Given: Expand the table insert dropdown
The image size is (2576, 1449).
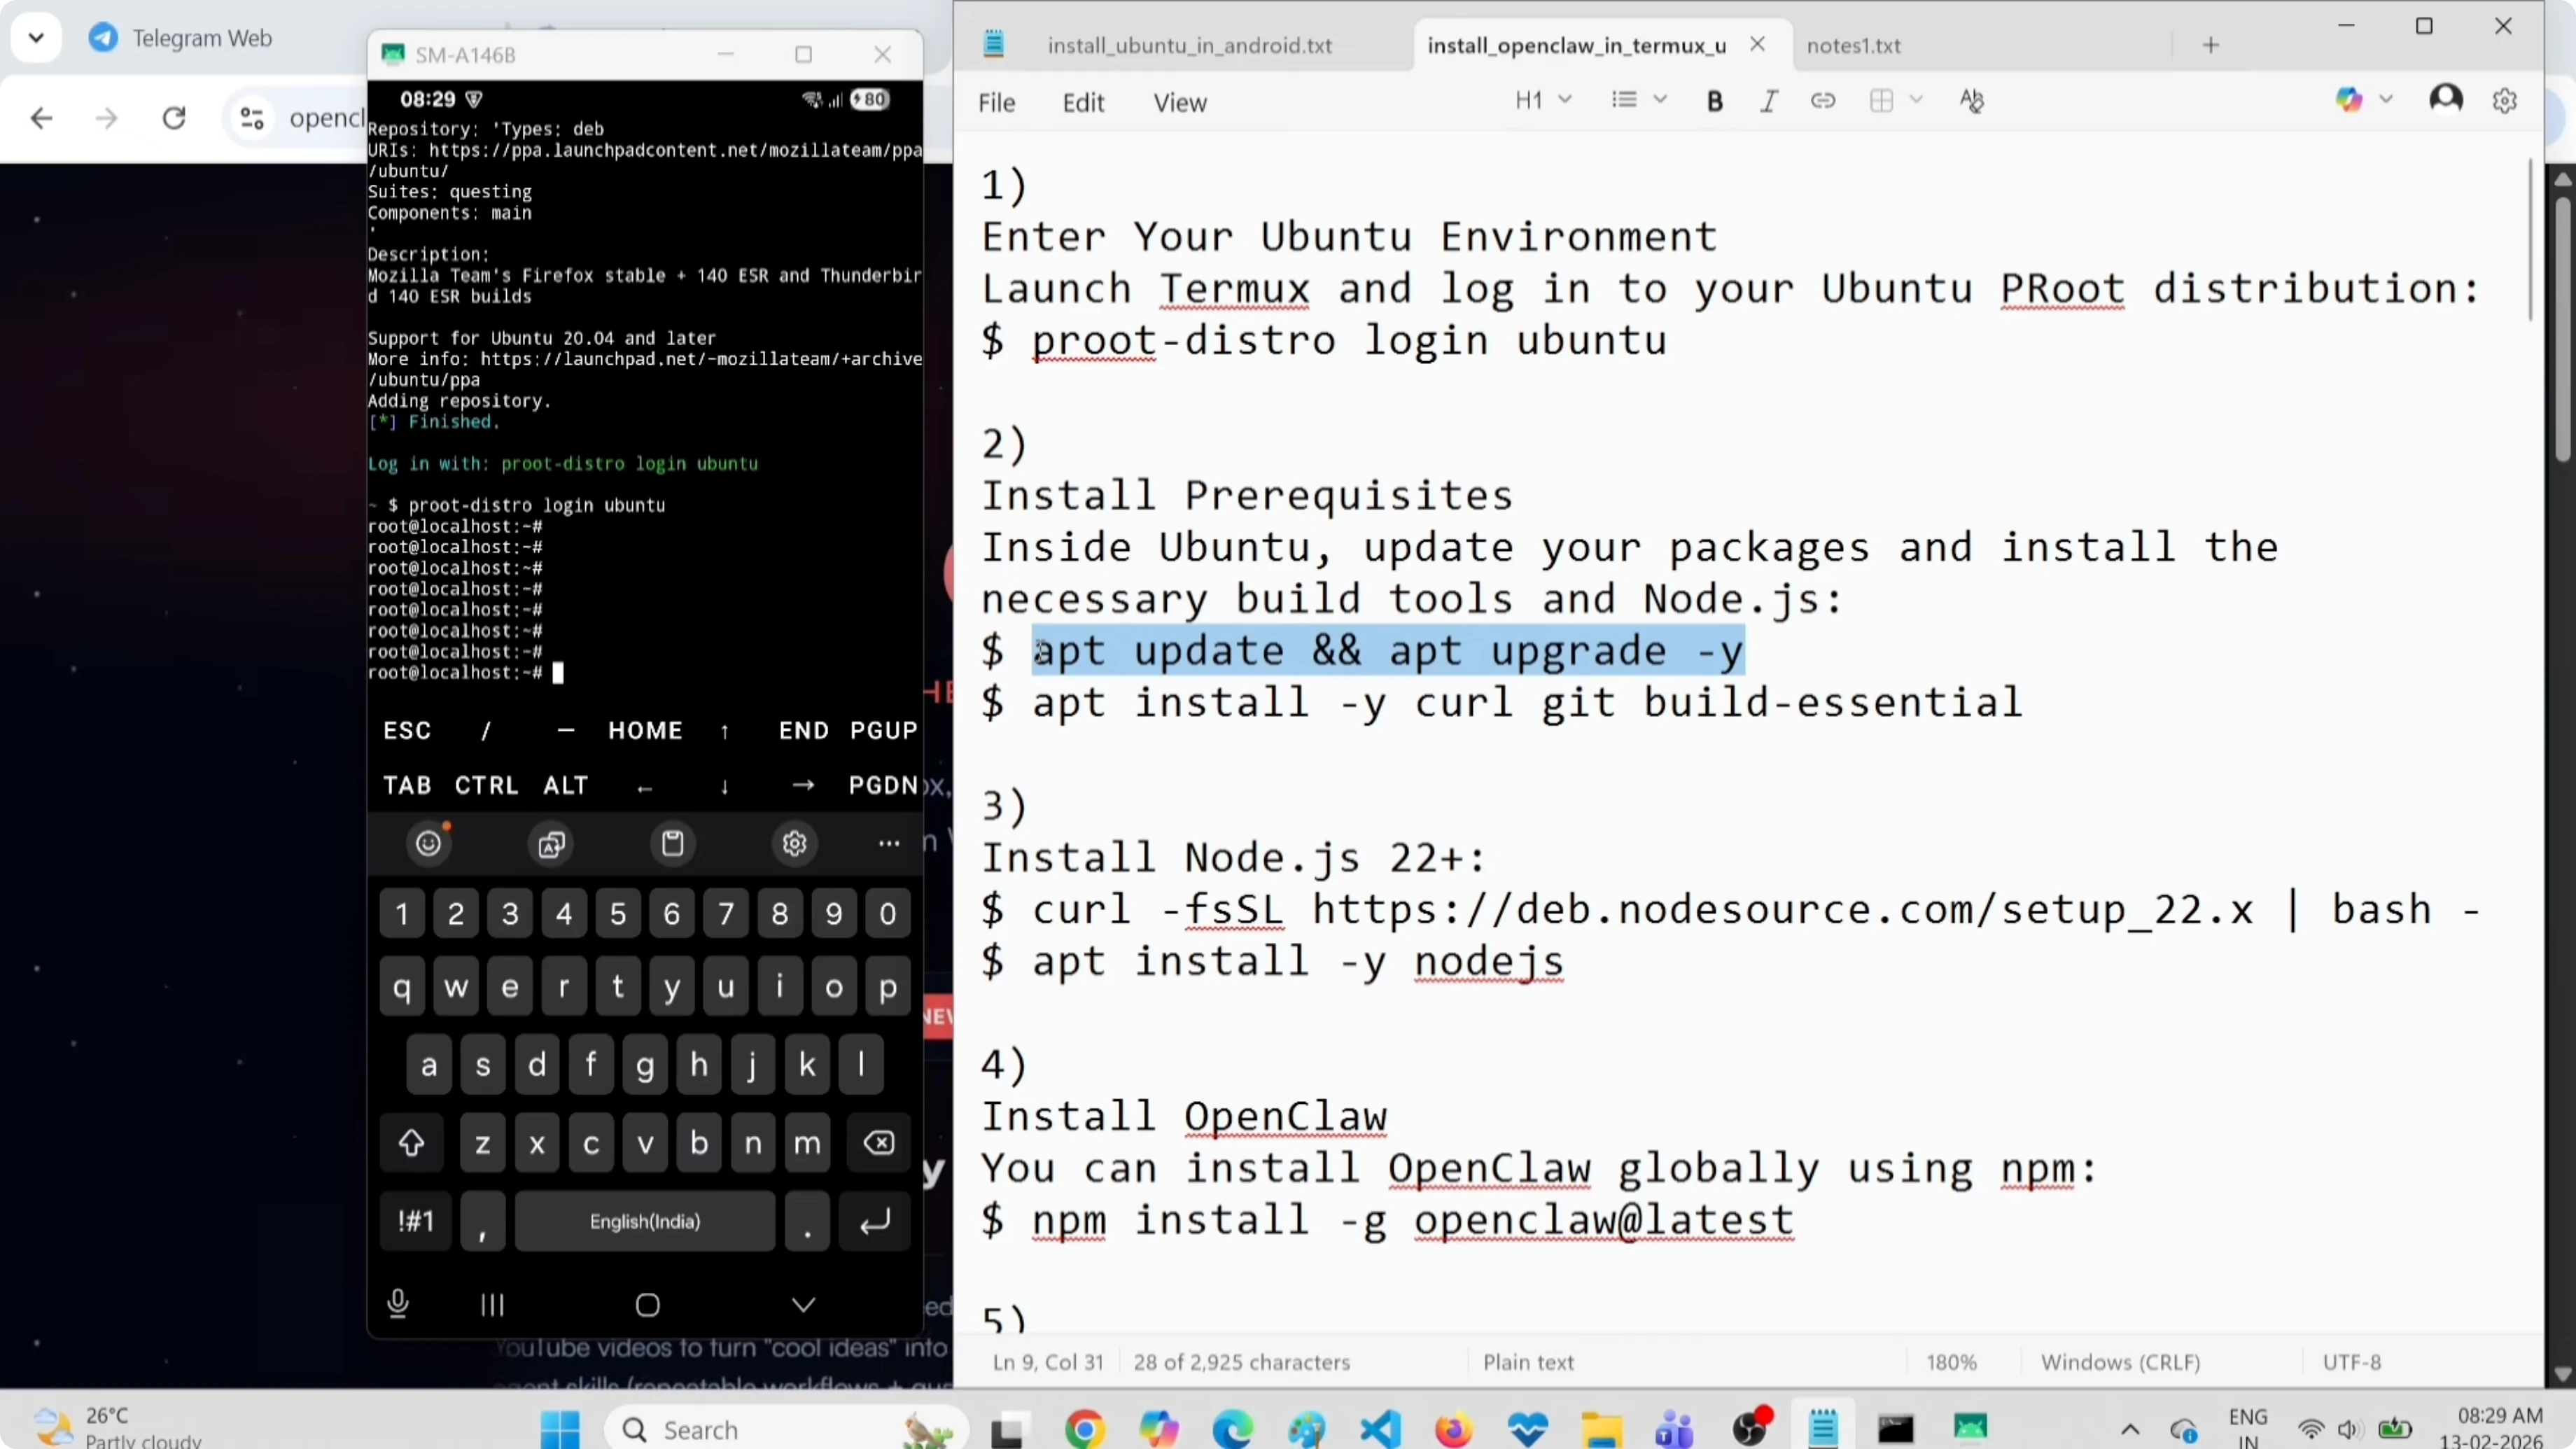Looking at the screenshot, I should (x=1917, y=99).
